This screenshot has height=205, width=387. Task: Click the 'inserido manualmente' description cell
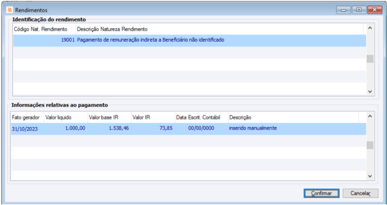[293, 129]
